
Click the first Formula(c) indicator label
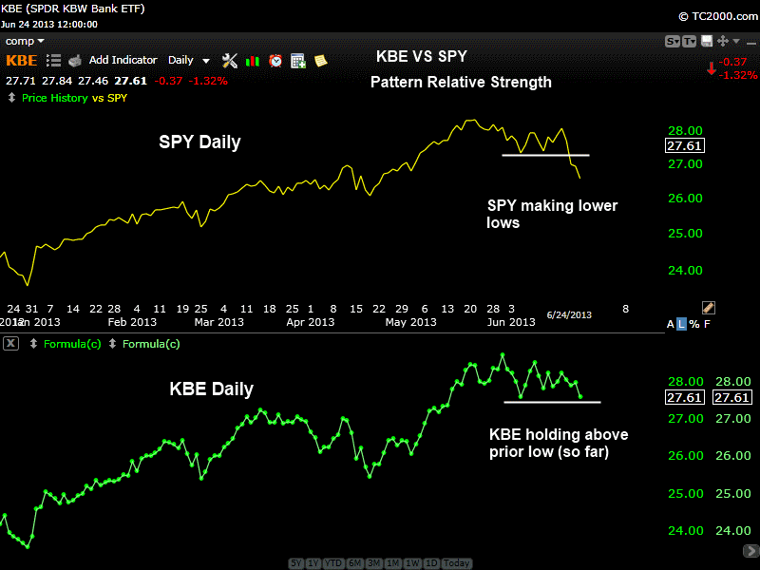tap(72, 344)
